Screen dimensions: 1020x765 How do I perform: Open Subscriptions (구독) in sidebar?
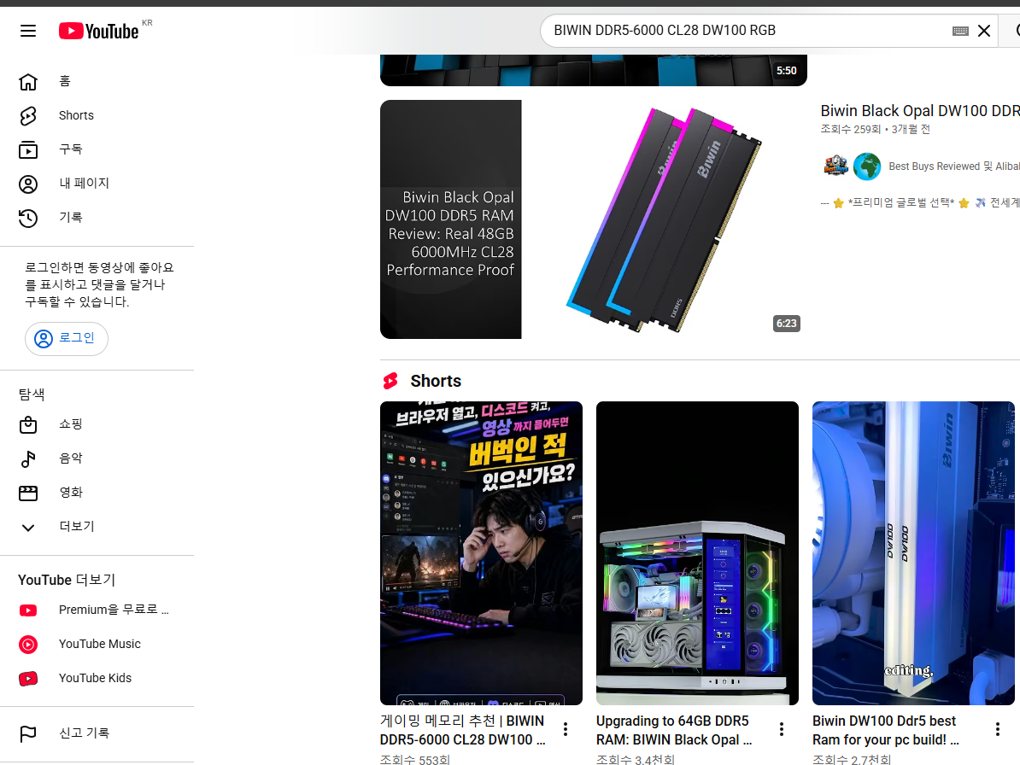click(97, 149)
